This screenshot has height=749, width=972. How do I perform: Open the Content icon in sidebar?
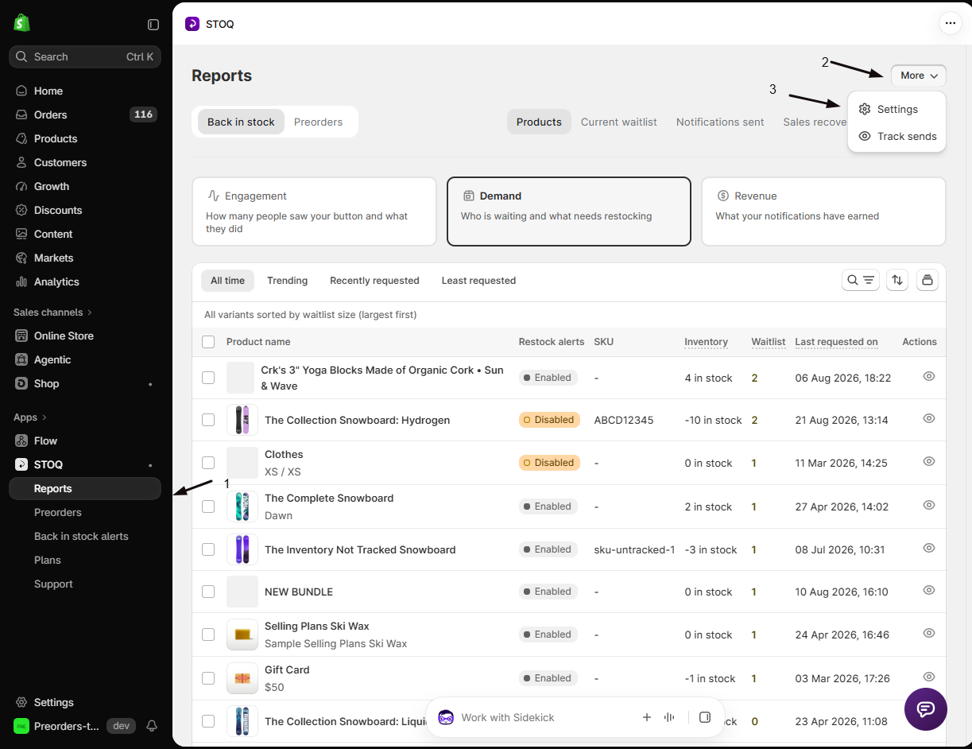[21, 234]
